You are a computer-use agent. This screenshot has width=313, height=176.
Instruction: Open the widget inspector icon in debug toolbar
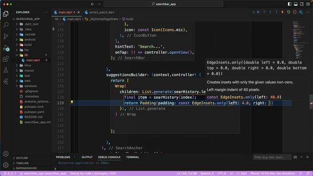pyautogui.click(x=301, y=12)
